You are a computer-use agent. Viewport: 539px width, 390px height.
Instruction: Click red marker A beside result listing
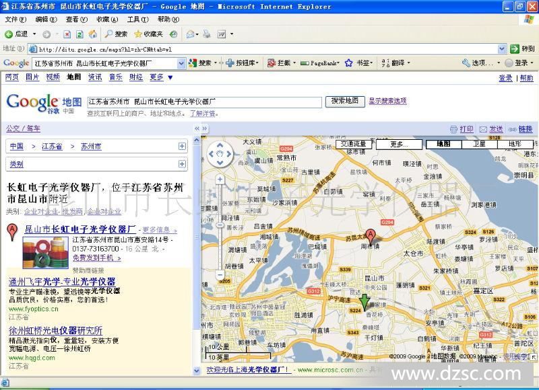click(12, 232)
